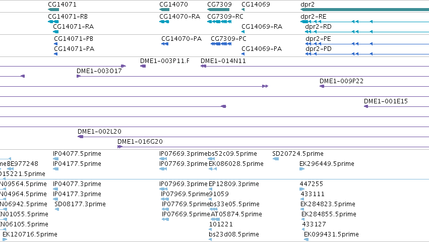Select the 433127 feature label
This screenshot has height=242, width=429.
314,224
